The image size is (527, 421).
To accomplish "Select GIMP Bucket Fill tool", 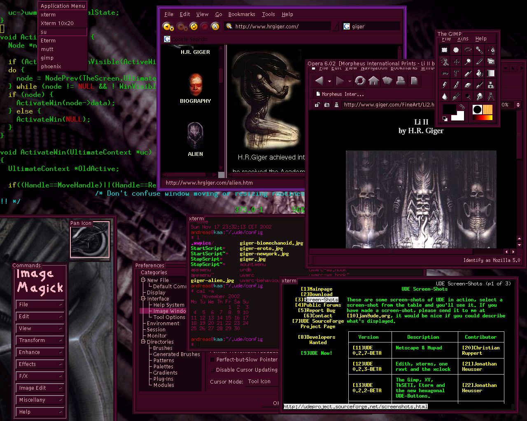I will pos(479,73).
